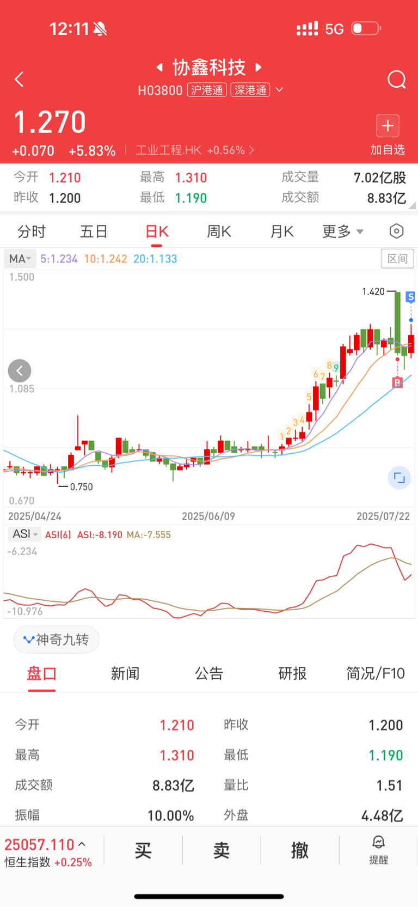This screenshot has width=418, height=907.
Task: Switch to the 简况/F10 tab
Action: [x=376, y=674]
